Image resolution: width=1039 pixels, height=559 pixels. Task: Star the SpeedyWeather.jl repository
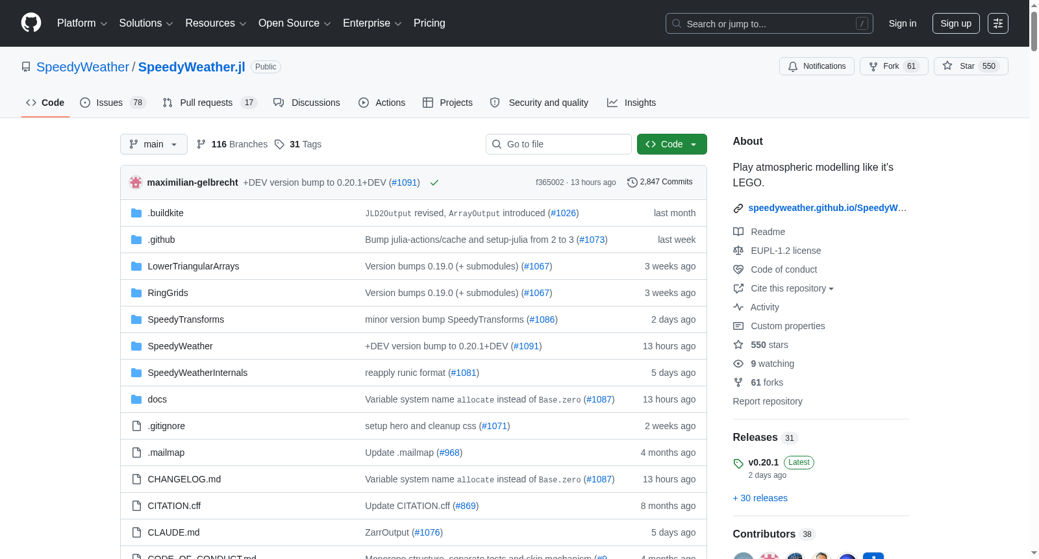click(971, 66)
